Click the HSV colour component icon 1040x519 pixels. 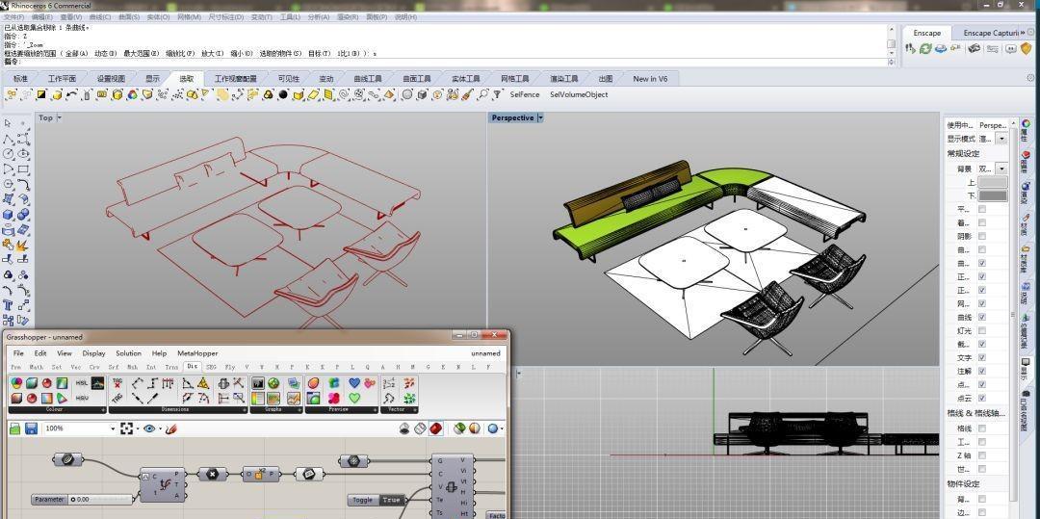coord(82,399)
